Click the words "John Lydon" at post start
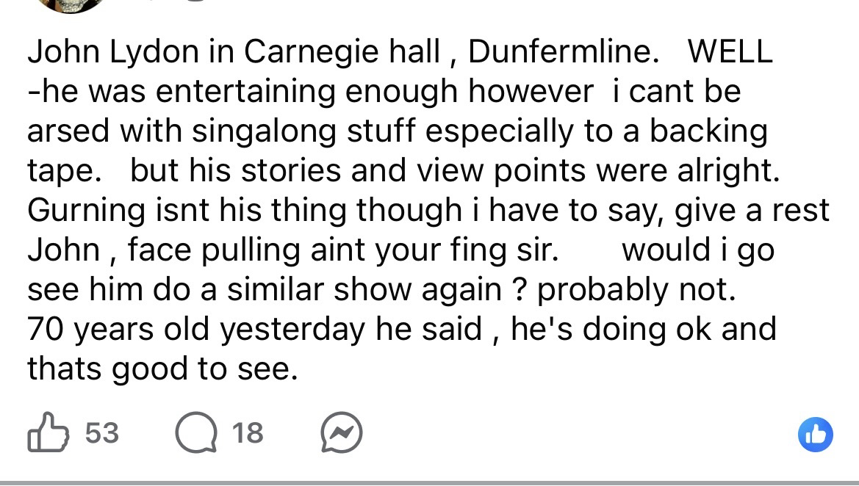 pyautogui.click(x=112, y=51)
